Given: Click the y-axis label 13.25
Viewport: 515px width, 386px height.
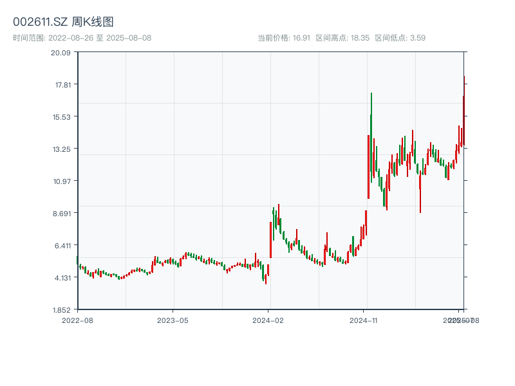Looking at the screenshot, I should coord(62,149).
